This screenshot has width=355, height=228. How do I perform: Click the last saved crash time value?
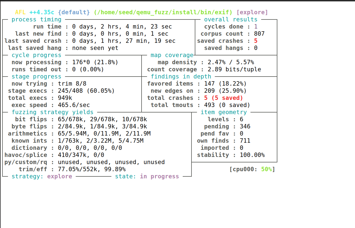coord(124,41)
